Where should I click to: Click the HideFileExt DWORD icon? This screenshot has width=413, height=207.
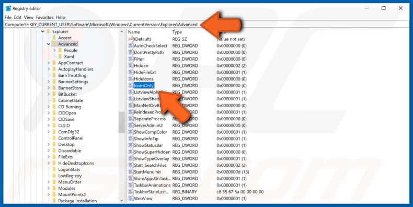click(131, 72)
